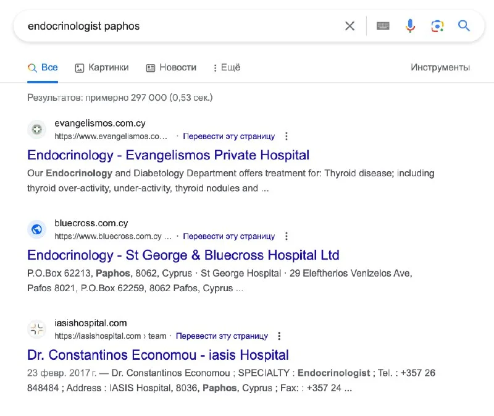Open the three-dot menu for Bluecross result

pyautogui.click(x=286, y=236)
